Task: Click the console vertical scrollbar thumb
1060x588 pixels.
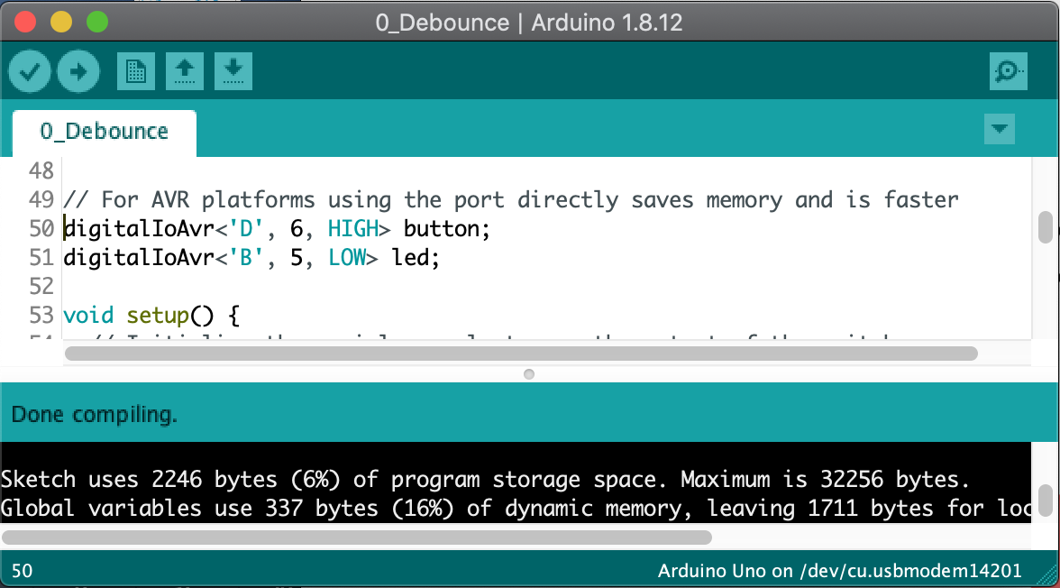Action: click(1046, 500)
